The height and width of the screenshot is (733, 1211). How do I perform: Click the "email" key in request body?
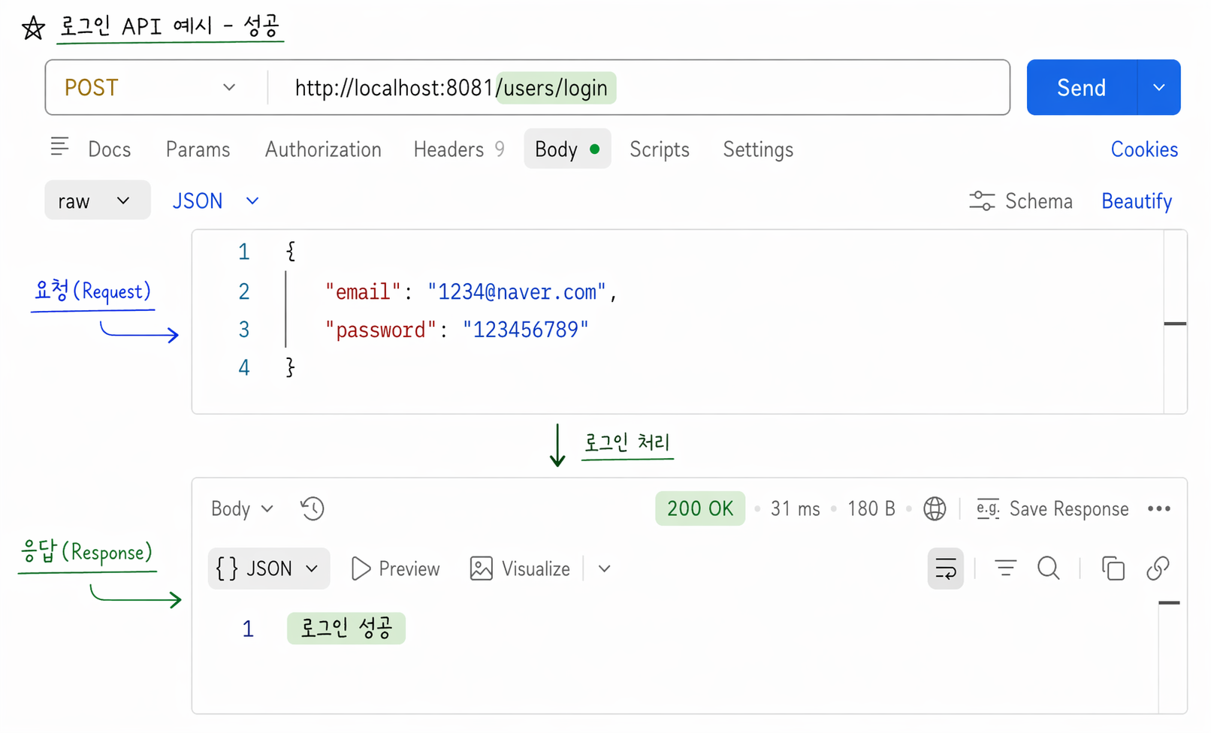pyautogui.click(x=363, y=291)
